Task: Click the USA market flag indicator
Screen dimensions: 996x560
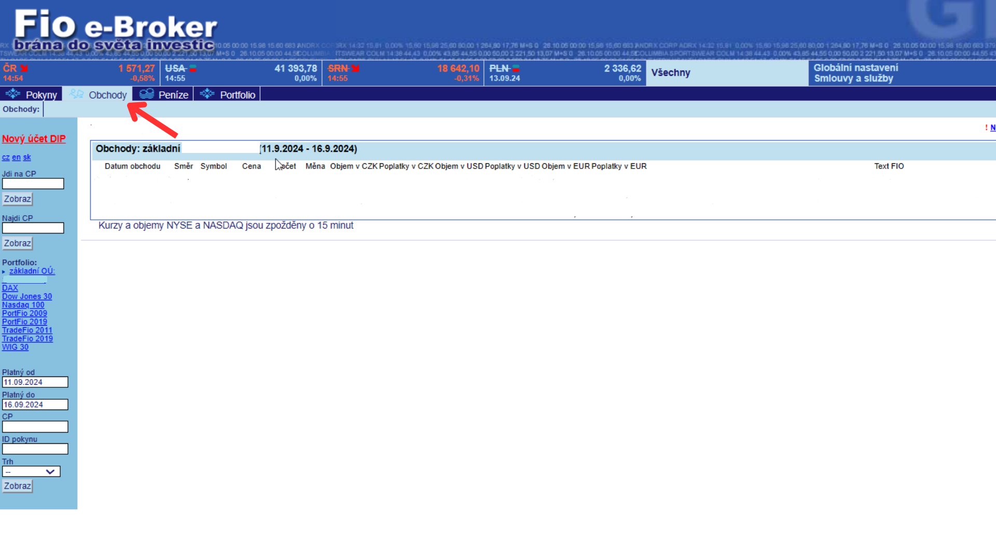Action: pyautogui.click(x=193, y=68)
